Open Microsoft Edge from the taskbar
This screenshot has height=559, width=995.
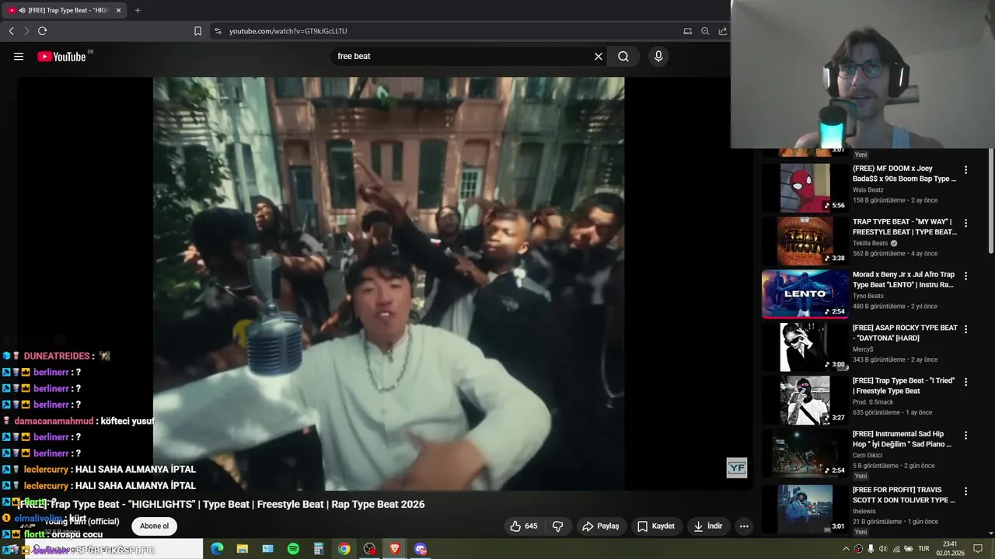(217, 549)
